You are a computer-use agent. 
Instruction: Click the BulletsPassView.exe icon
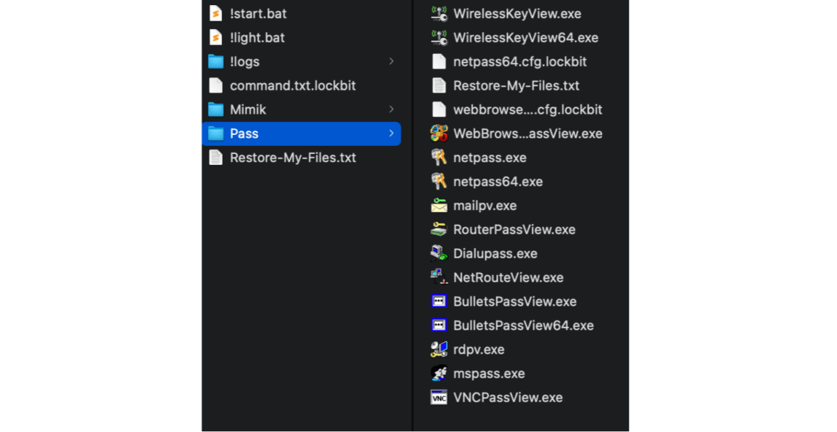[x=439, y=301]
